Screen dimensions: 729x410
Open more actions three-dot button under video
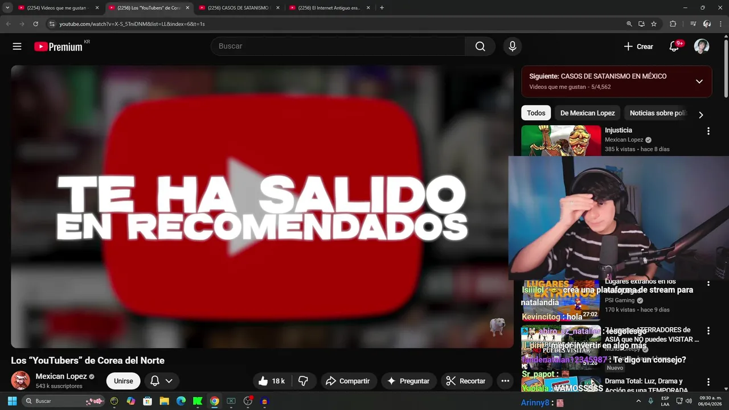pos(505,381)
